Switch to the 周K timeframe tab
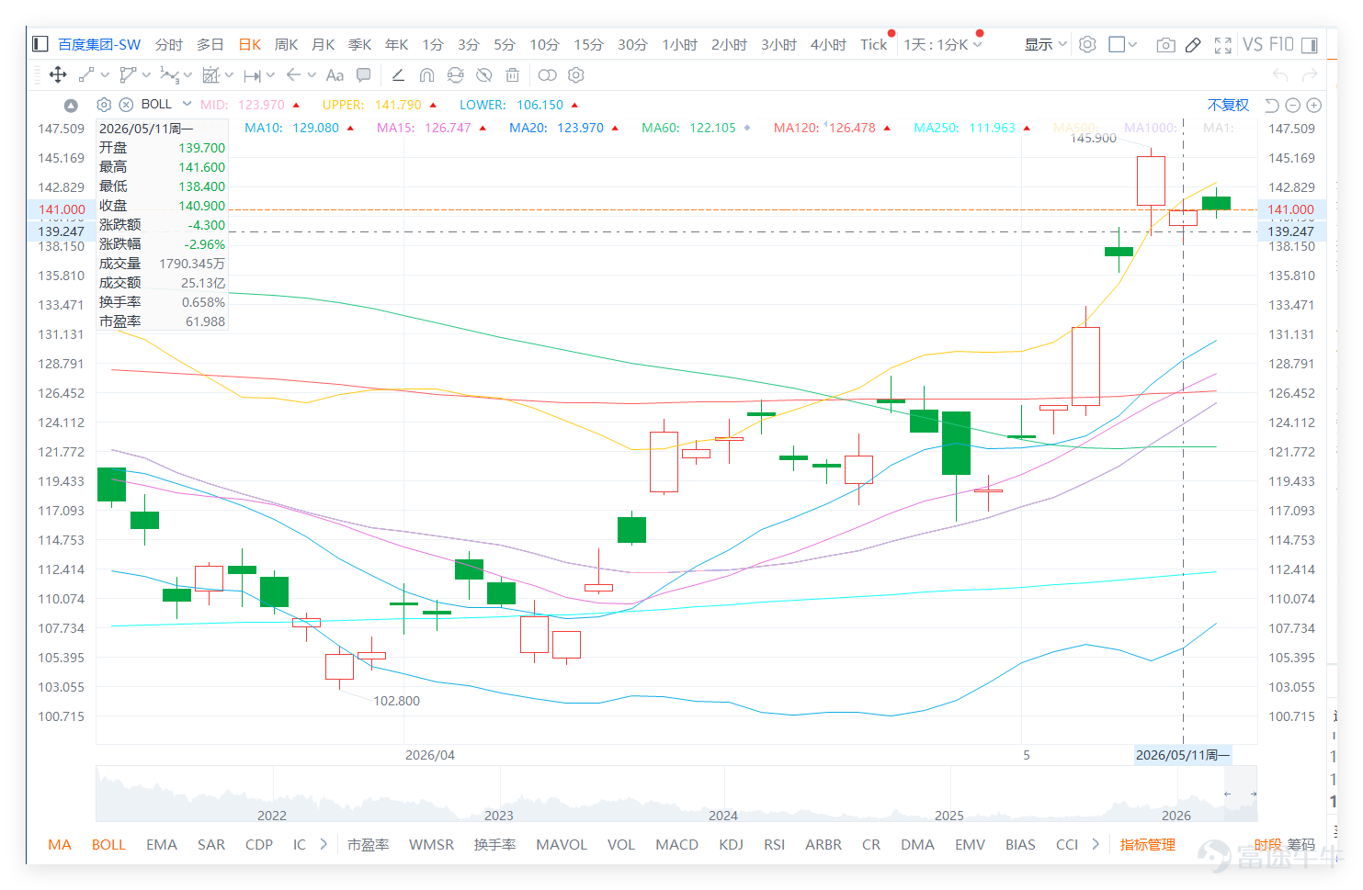The width and height of the screenshot is (1363, 890). [286, 45]
